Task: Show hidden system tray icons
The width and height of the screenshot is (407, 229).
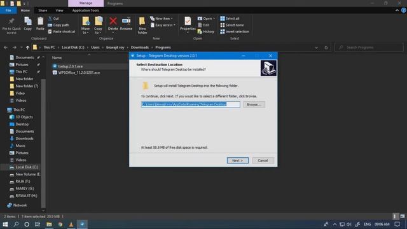Action: [x=335, y=224]
